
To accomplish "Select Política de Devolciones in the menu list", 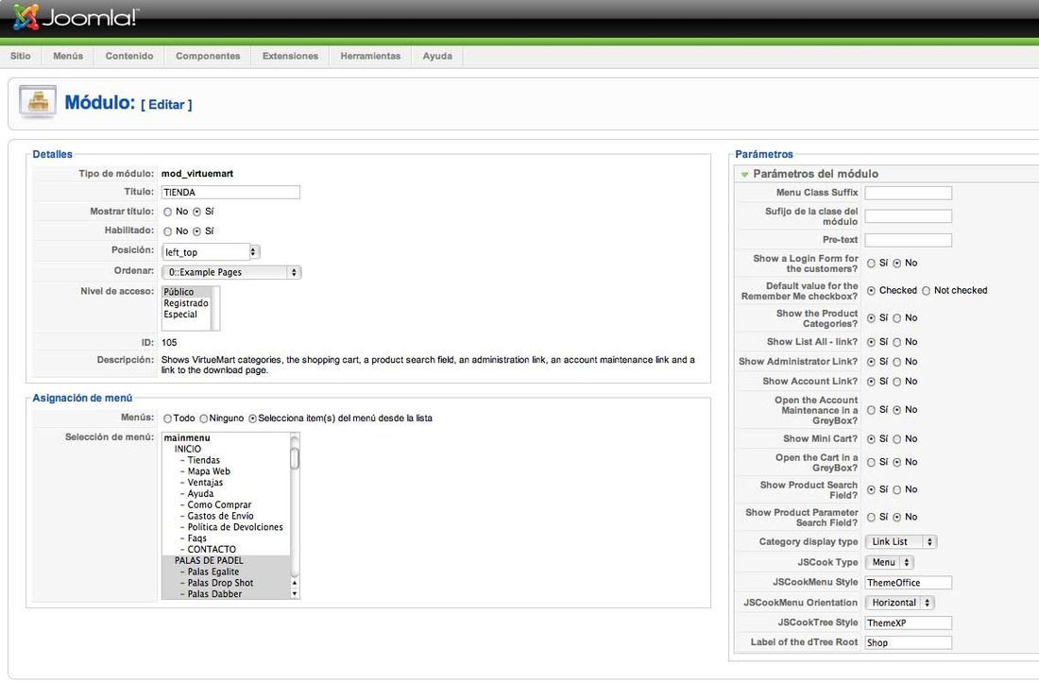I will pos(226,527).
